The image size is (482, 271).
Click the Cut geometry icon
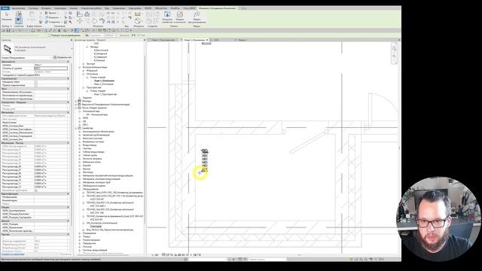coord(47,17)
